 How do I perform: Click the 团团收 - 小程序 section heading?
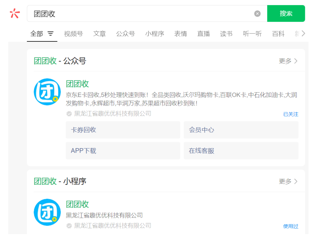tap(60, 181)
